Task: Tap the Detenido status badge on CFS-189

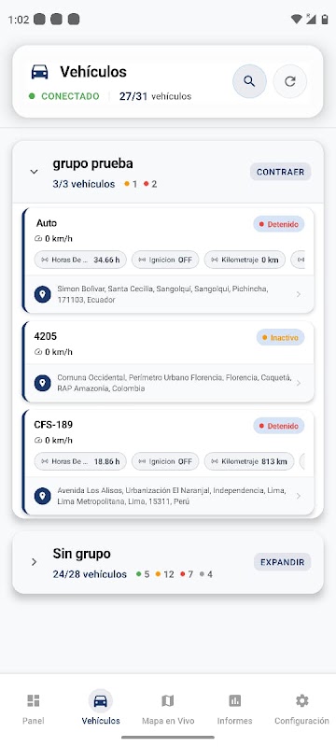Action: (x=279, y=427)
